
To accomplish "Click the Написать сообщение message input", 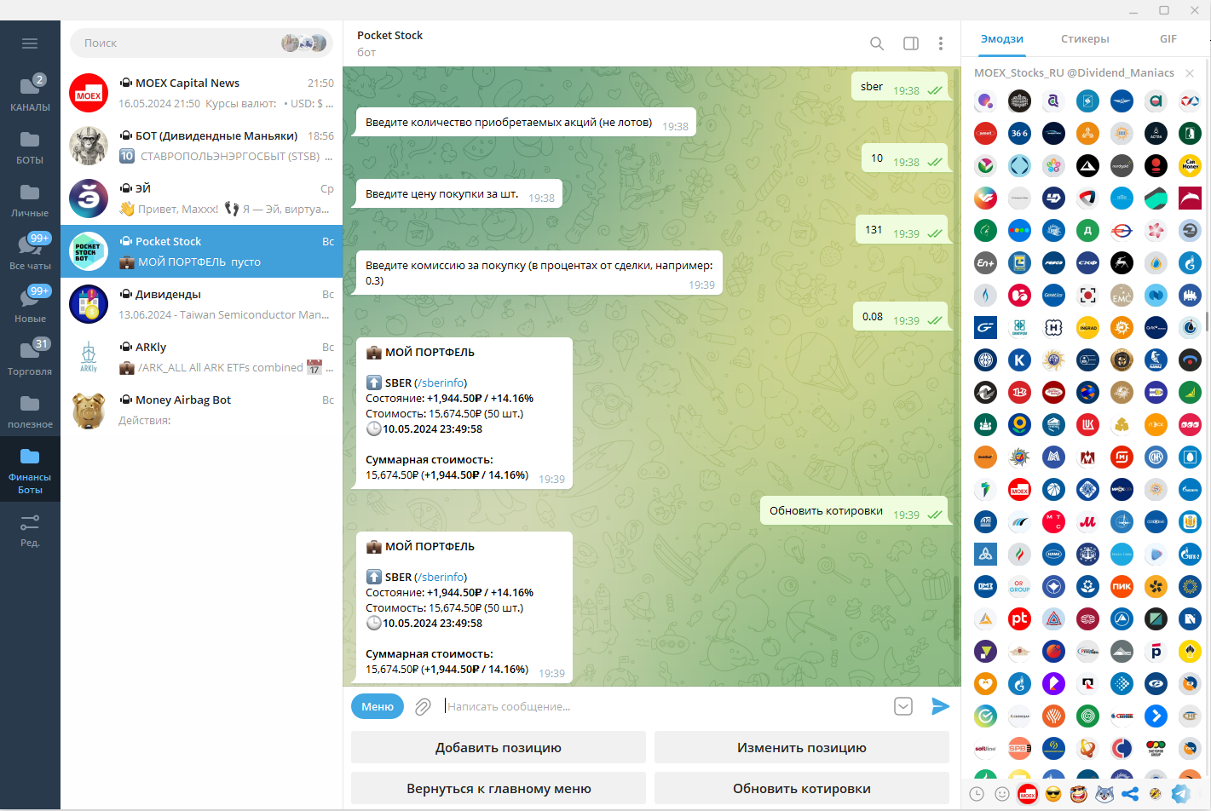I will (x=665, y=706).
